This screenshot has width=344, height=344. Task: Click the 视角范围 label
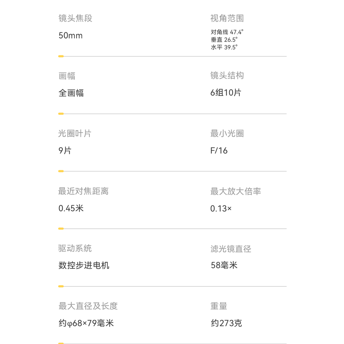tap(227, 18)
